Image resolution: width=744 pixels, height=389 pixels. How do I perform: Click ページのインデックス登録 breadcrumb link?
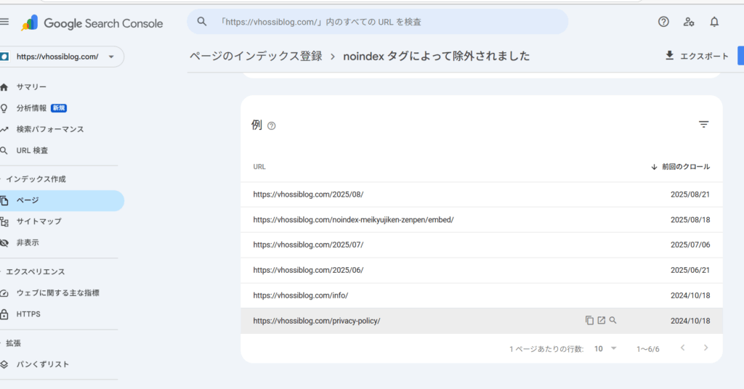coord(255,56)
